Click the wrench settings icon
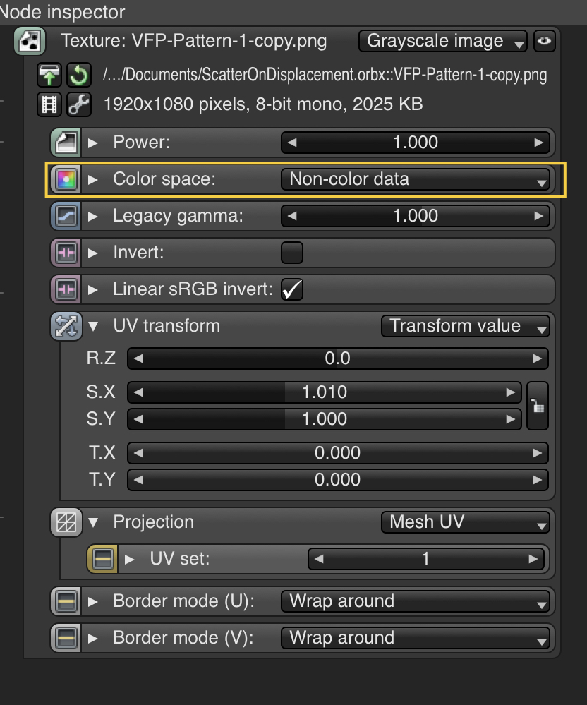 tap(78, 105)
